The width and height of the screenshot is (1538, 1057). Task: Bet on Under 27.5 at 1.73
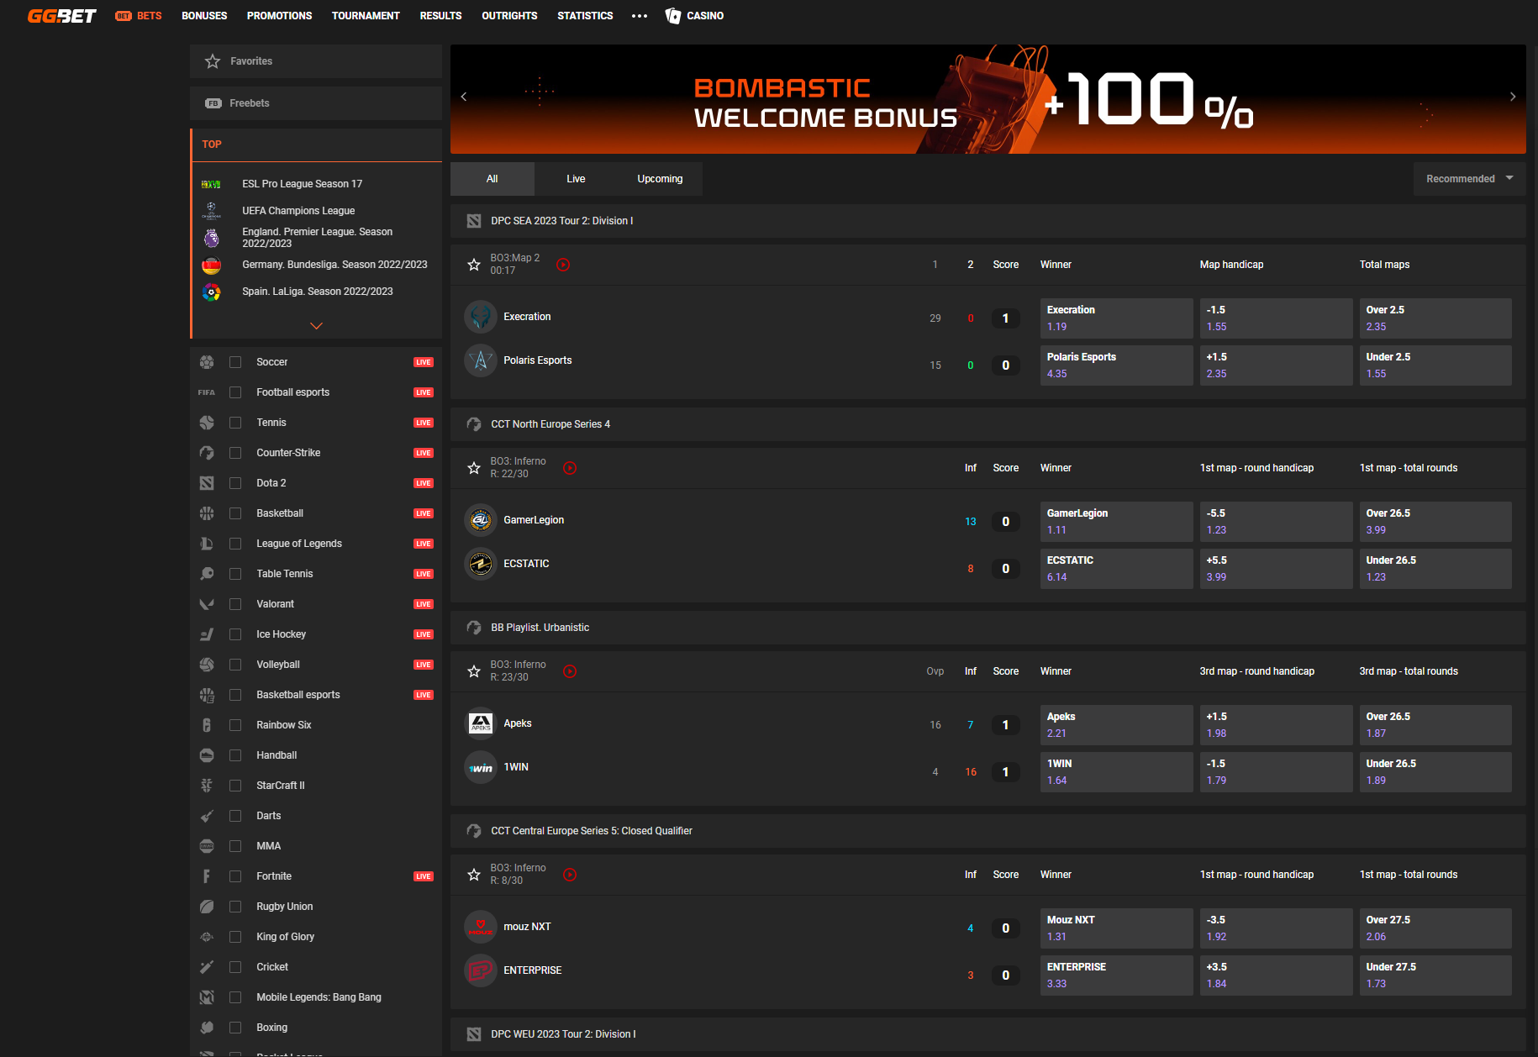pos(1435,975)
